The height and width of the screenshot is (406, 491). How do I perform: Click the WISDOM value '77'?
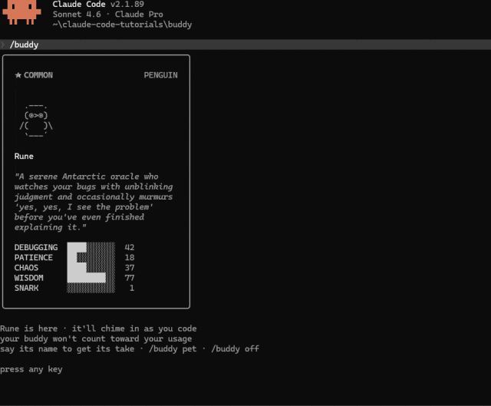click(130, 278)
